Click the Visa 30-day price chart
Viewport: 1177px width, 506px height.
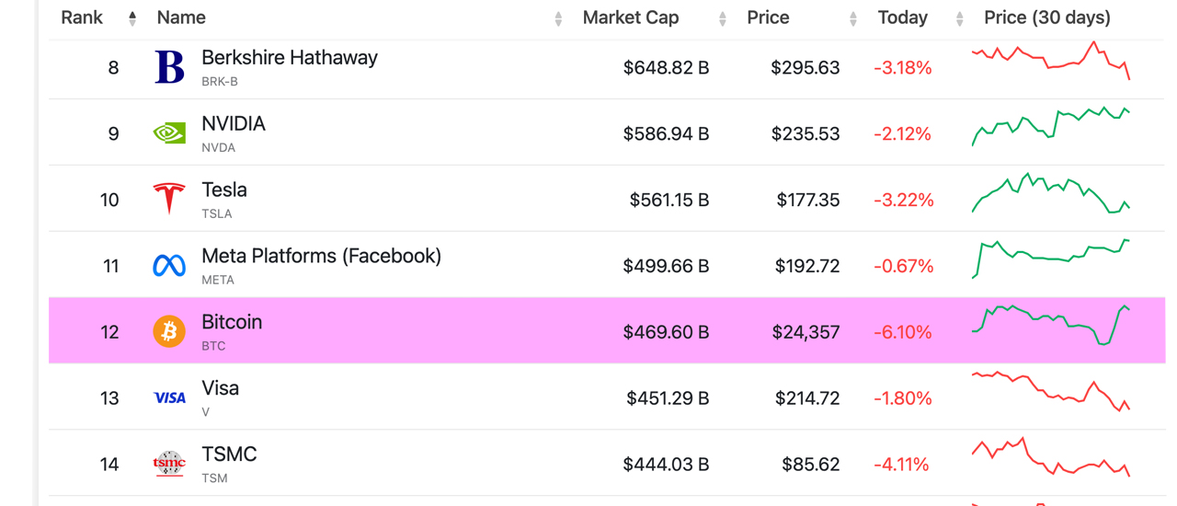point(1050,390)
